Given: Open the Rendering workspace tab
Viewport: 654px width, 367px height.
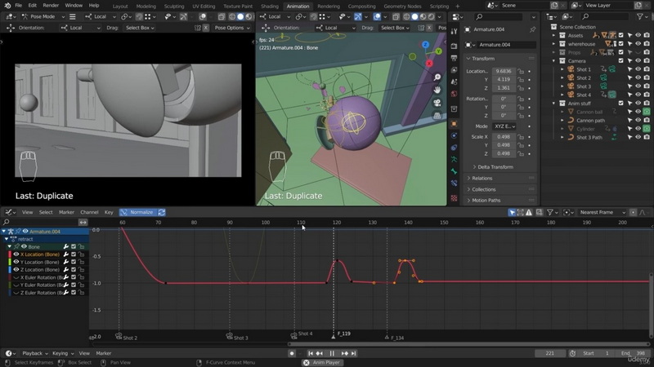Looking at the screenshot, I should pos(329,7).
